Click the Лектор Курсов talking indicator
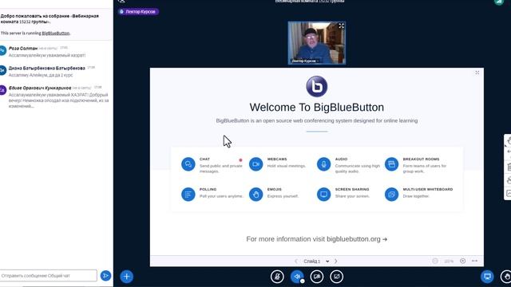The image size is (511, 287). [x=138, y=12]
